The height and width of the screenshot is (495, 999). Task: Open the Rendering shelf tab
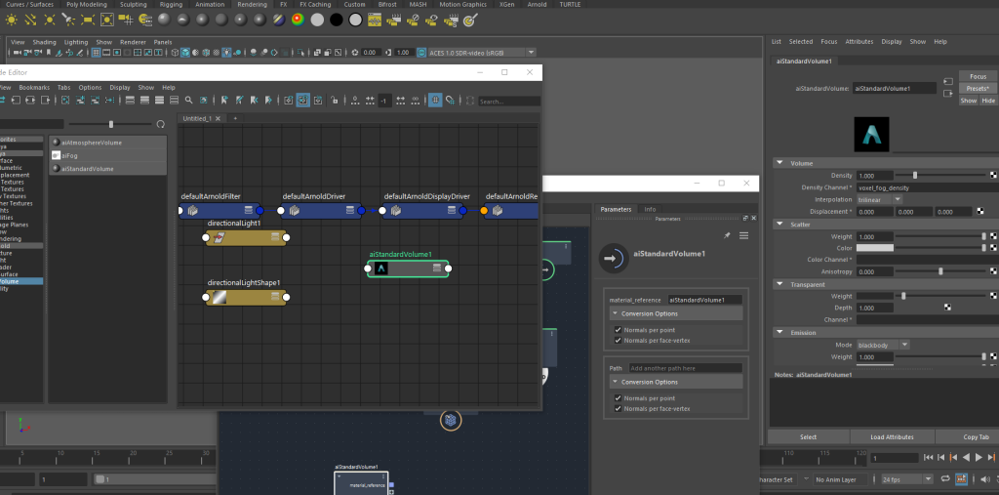click(252, 5)
